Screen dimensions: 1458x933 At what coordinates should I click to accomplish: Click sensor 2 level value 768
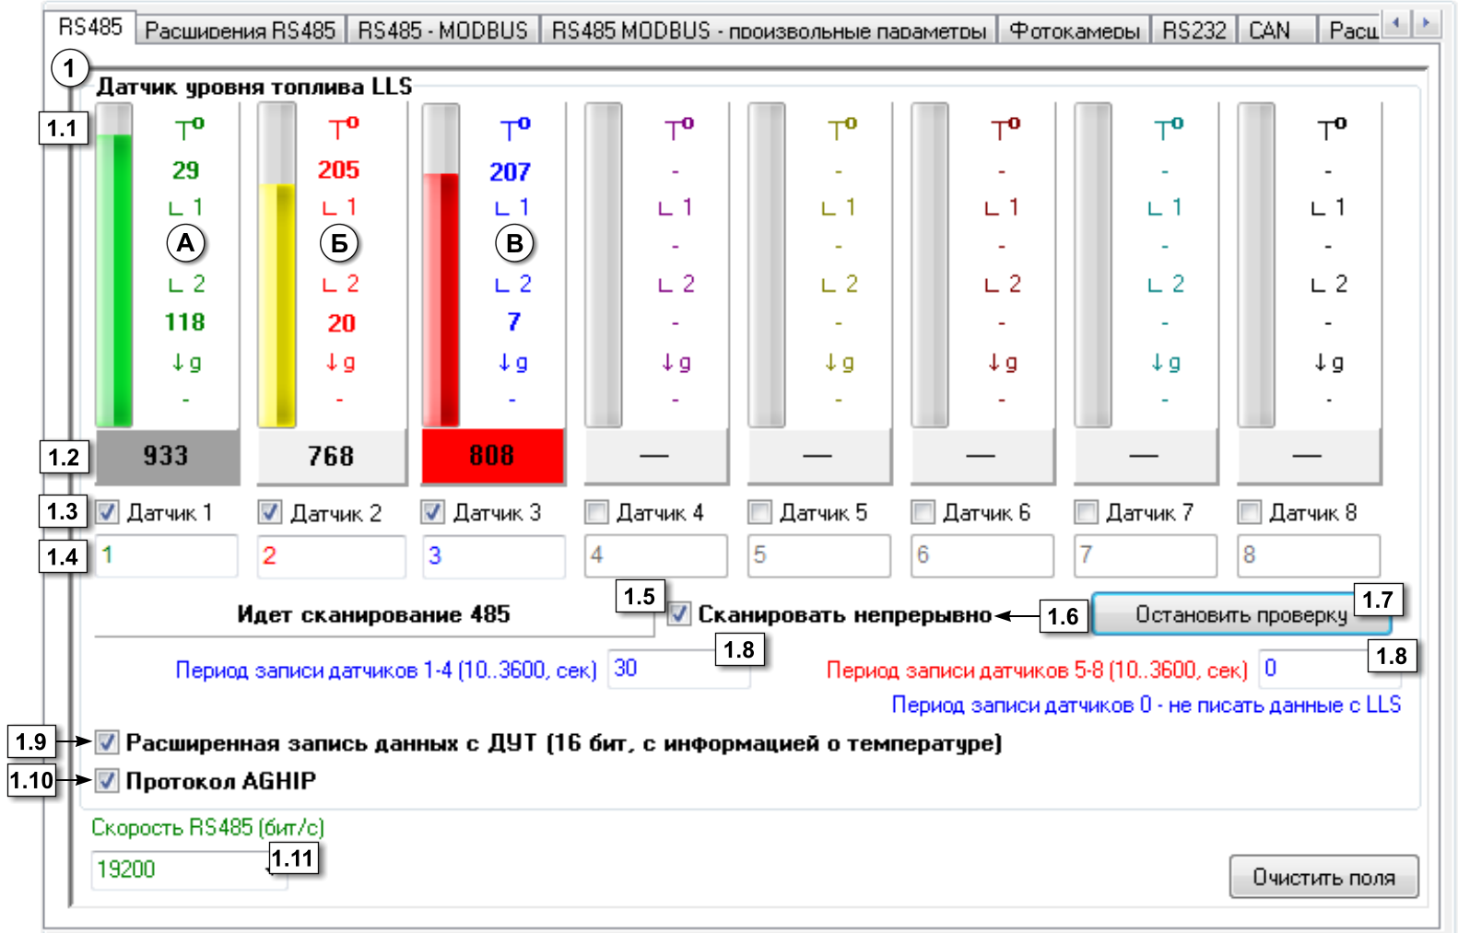pyautogui.click(x=332, y=457)
